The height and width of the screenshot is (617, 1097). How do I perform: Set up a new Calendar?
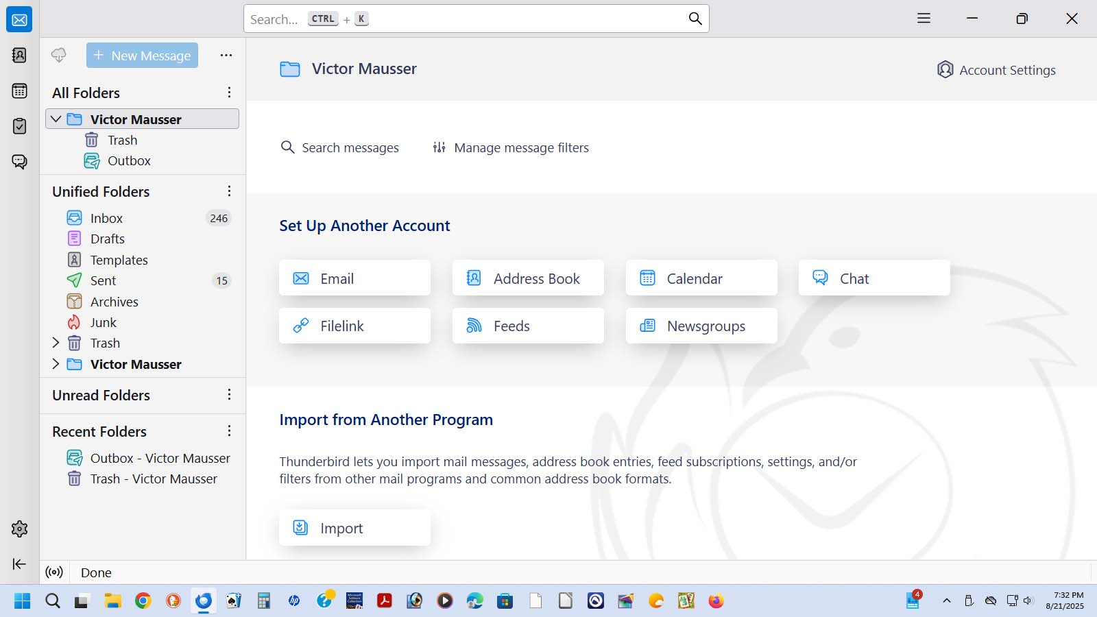click(701, 278)
